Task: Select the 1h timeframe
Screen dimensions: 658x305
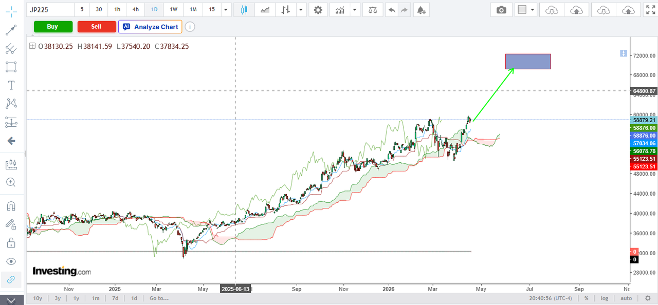Action: [117, 9]
